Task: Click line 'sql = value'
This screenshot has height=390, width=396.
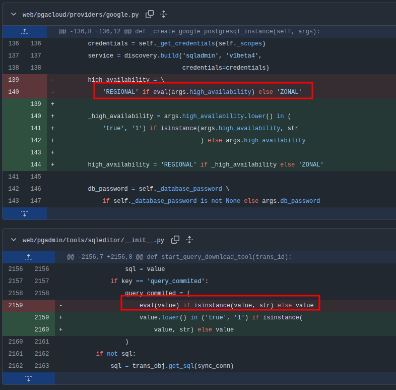Action: (x=145, y=269)
